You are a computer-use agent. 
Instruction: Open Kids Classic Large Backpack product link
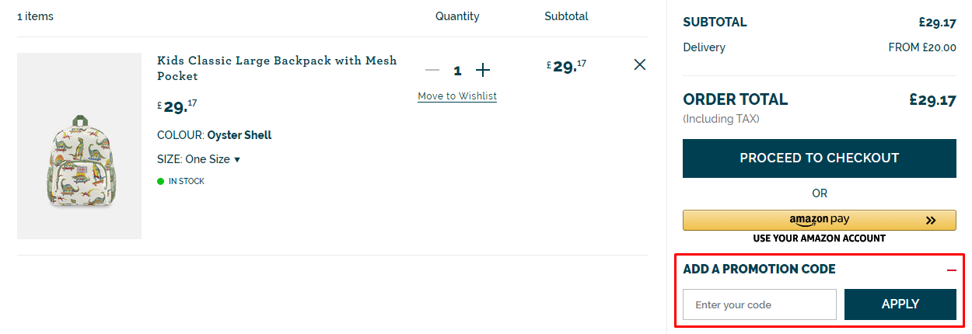coord(277,68)
